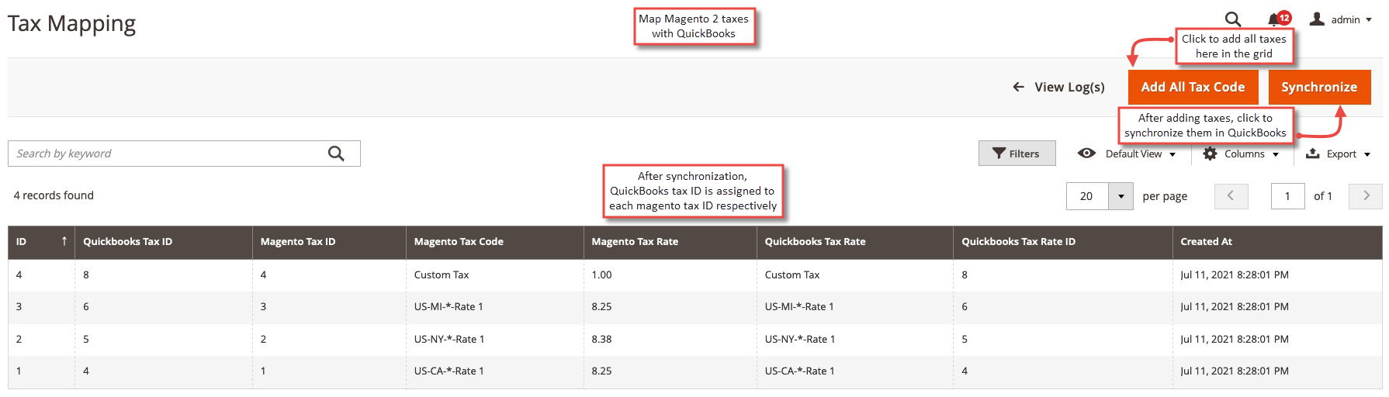The height and width of the screenshot is (397, 1389).
Task: Click the gear icon beside Columns
Action: click(1210, 154)
